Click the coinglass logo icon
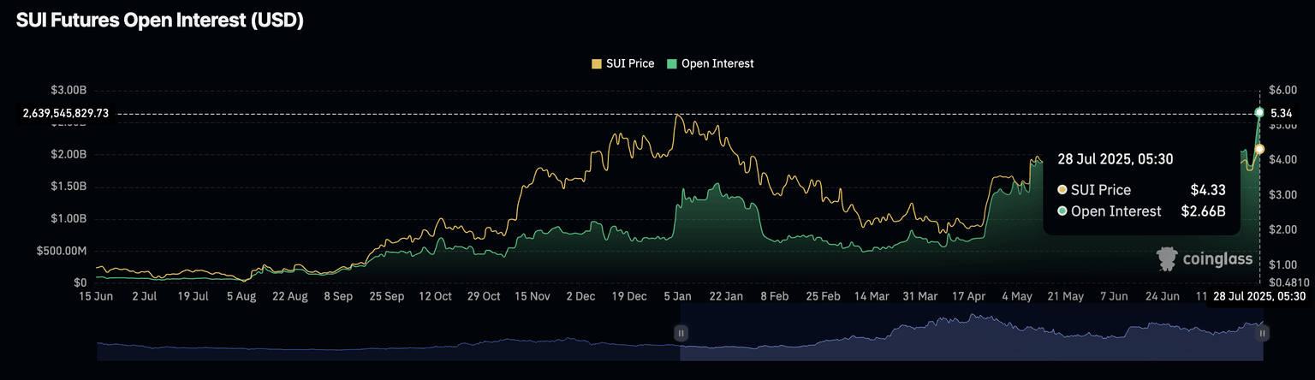The height and width of the screenshot is (380, 1315). pos(1166,259)
